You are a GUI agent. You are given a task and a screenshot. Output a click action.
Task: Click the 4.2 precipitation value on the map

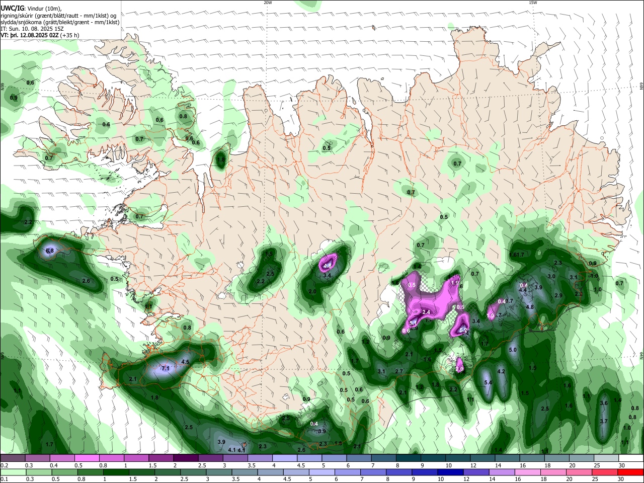[x=501, y=371]
